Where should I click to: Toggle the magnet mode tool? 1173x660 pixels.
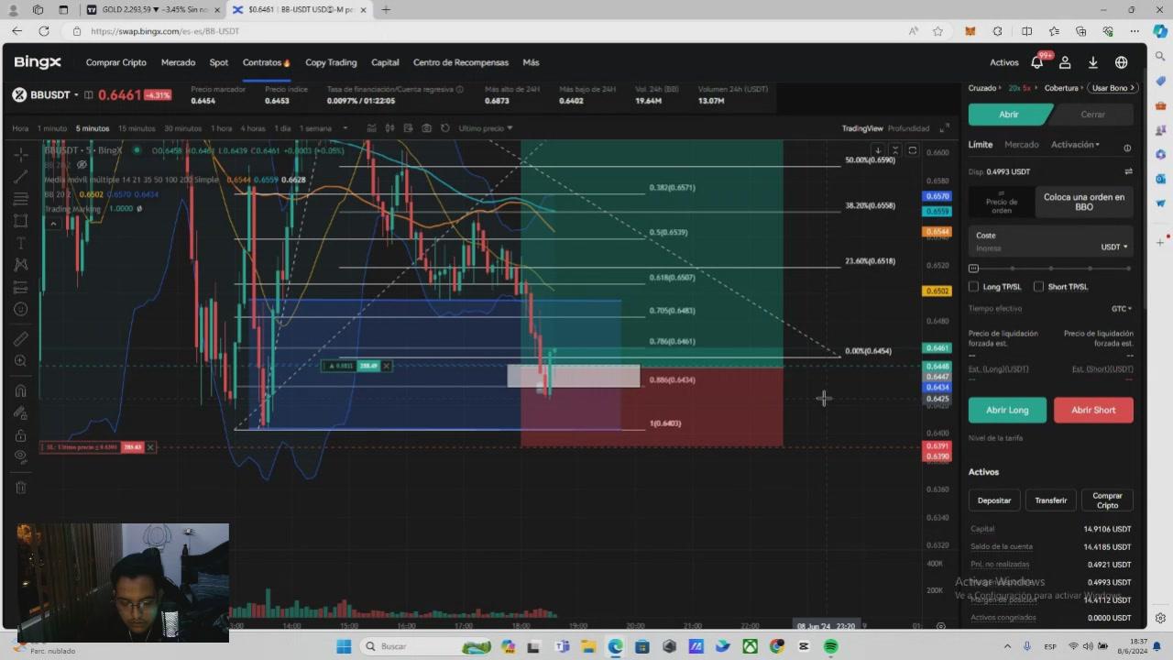[20, 391]
